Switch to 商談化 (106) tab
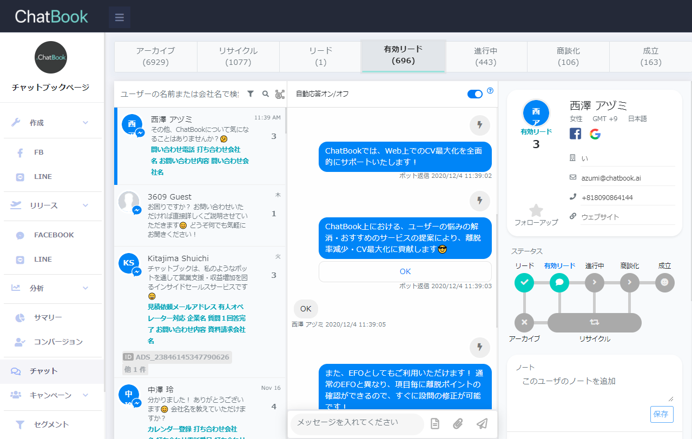 pyautogui.click(x=568, y=56)
